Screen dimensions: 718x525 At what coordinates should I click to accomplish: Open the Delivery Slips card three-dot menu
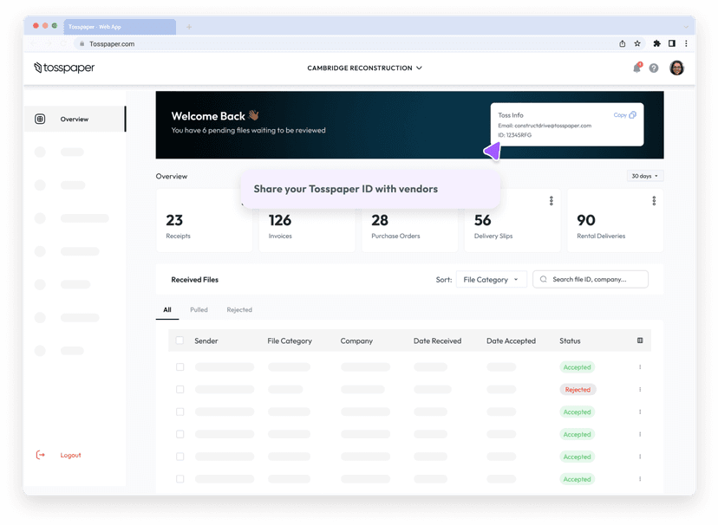(552, 201)
